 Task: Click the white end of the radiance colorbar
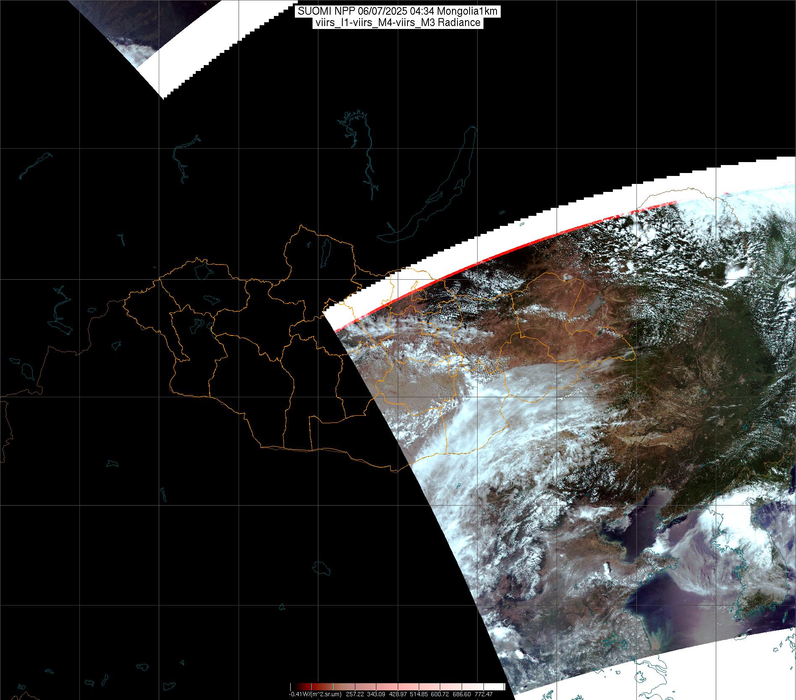click(x=498, y=687)
